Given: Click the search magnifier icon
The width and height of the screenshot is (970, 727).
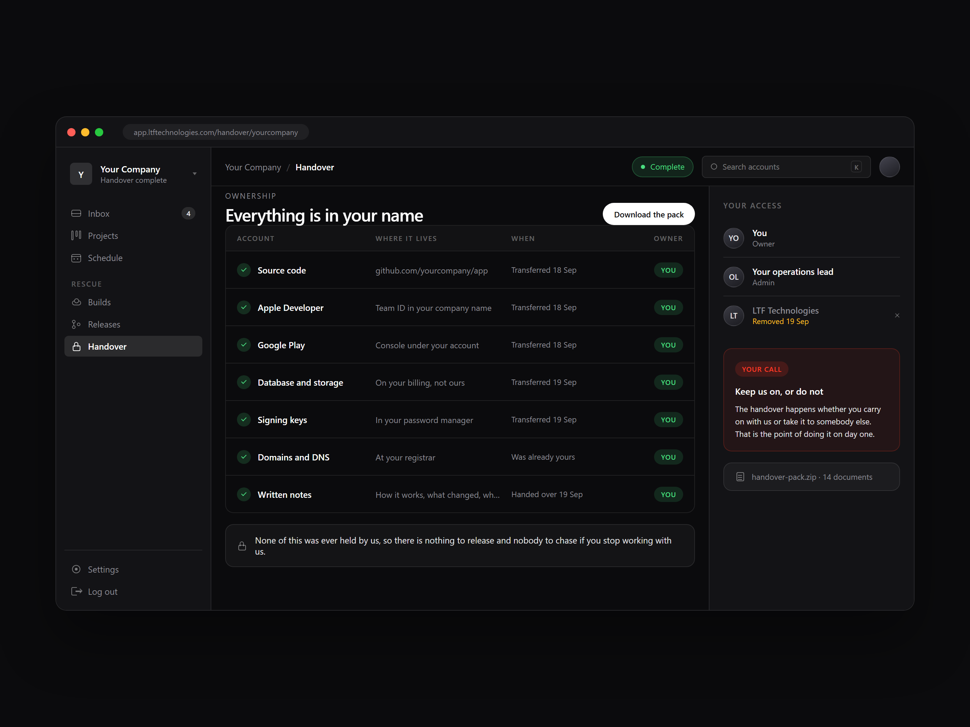Looking at the screenshot, I should [714, 167].
